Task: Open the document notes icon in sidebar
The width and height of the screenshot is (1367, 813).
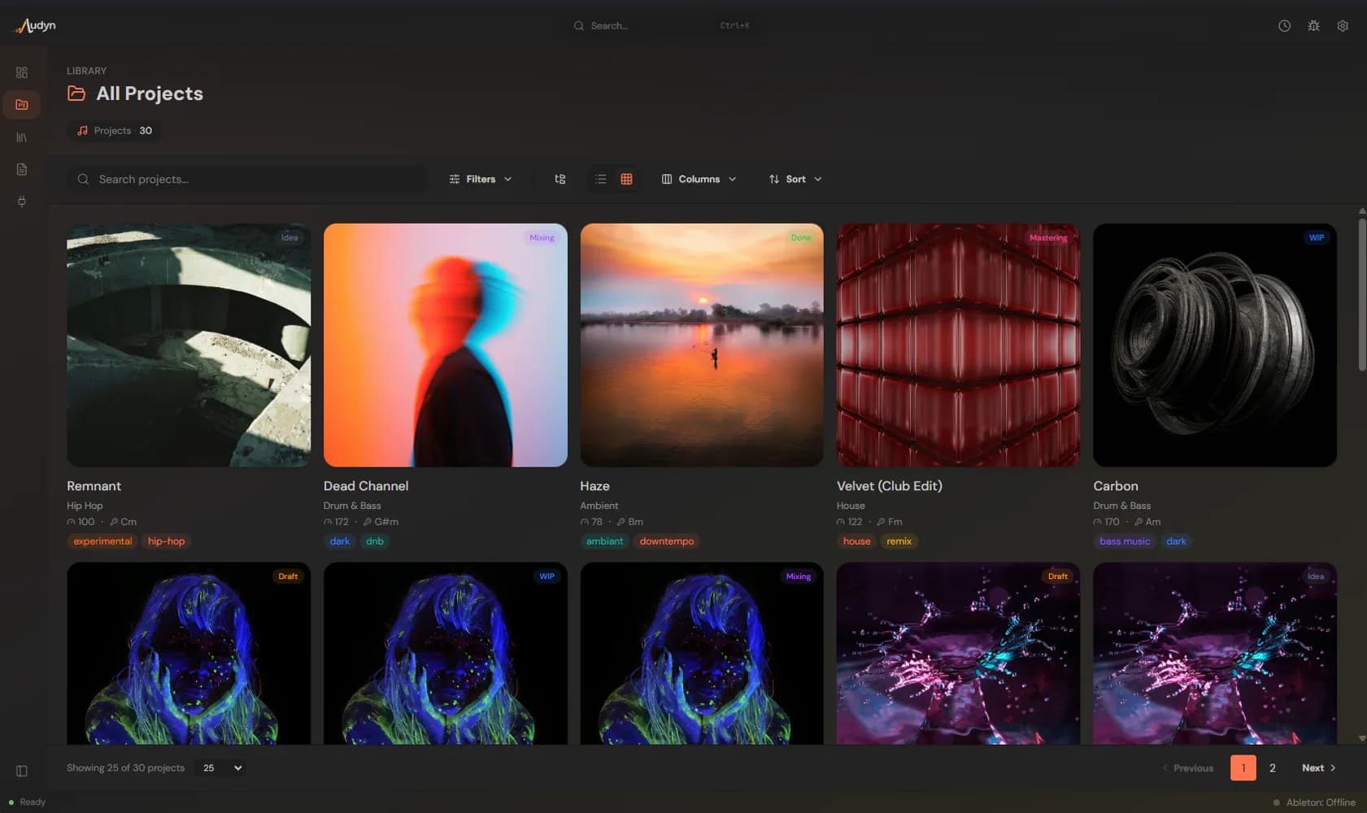Action: click(x=22, y=169)
